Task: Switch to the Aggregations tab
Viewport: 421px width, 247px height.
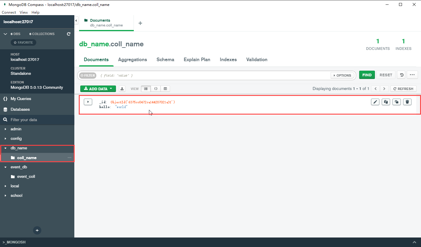Action: coord(133,60)
